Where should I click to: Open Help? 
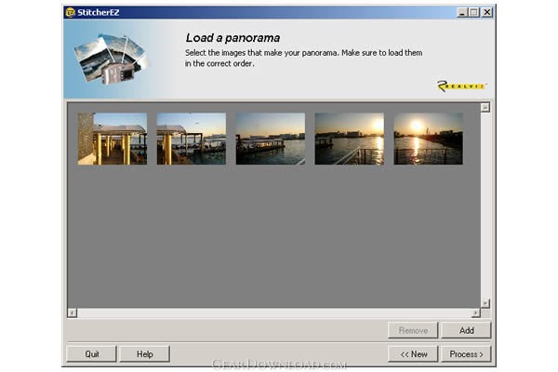[144, 353]
